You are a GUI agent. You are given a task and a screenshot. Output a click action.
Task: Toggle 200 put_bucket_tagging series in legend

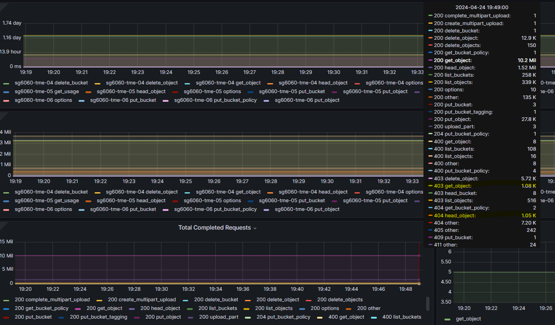[x=98, y=317]
